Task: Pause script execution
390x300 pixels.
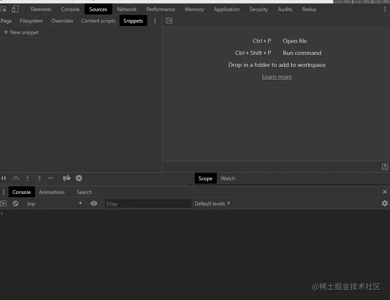Action: 4,178
